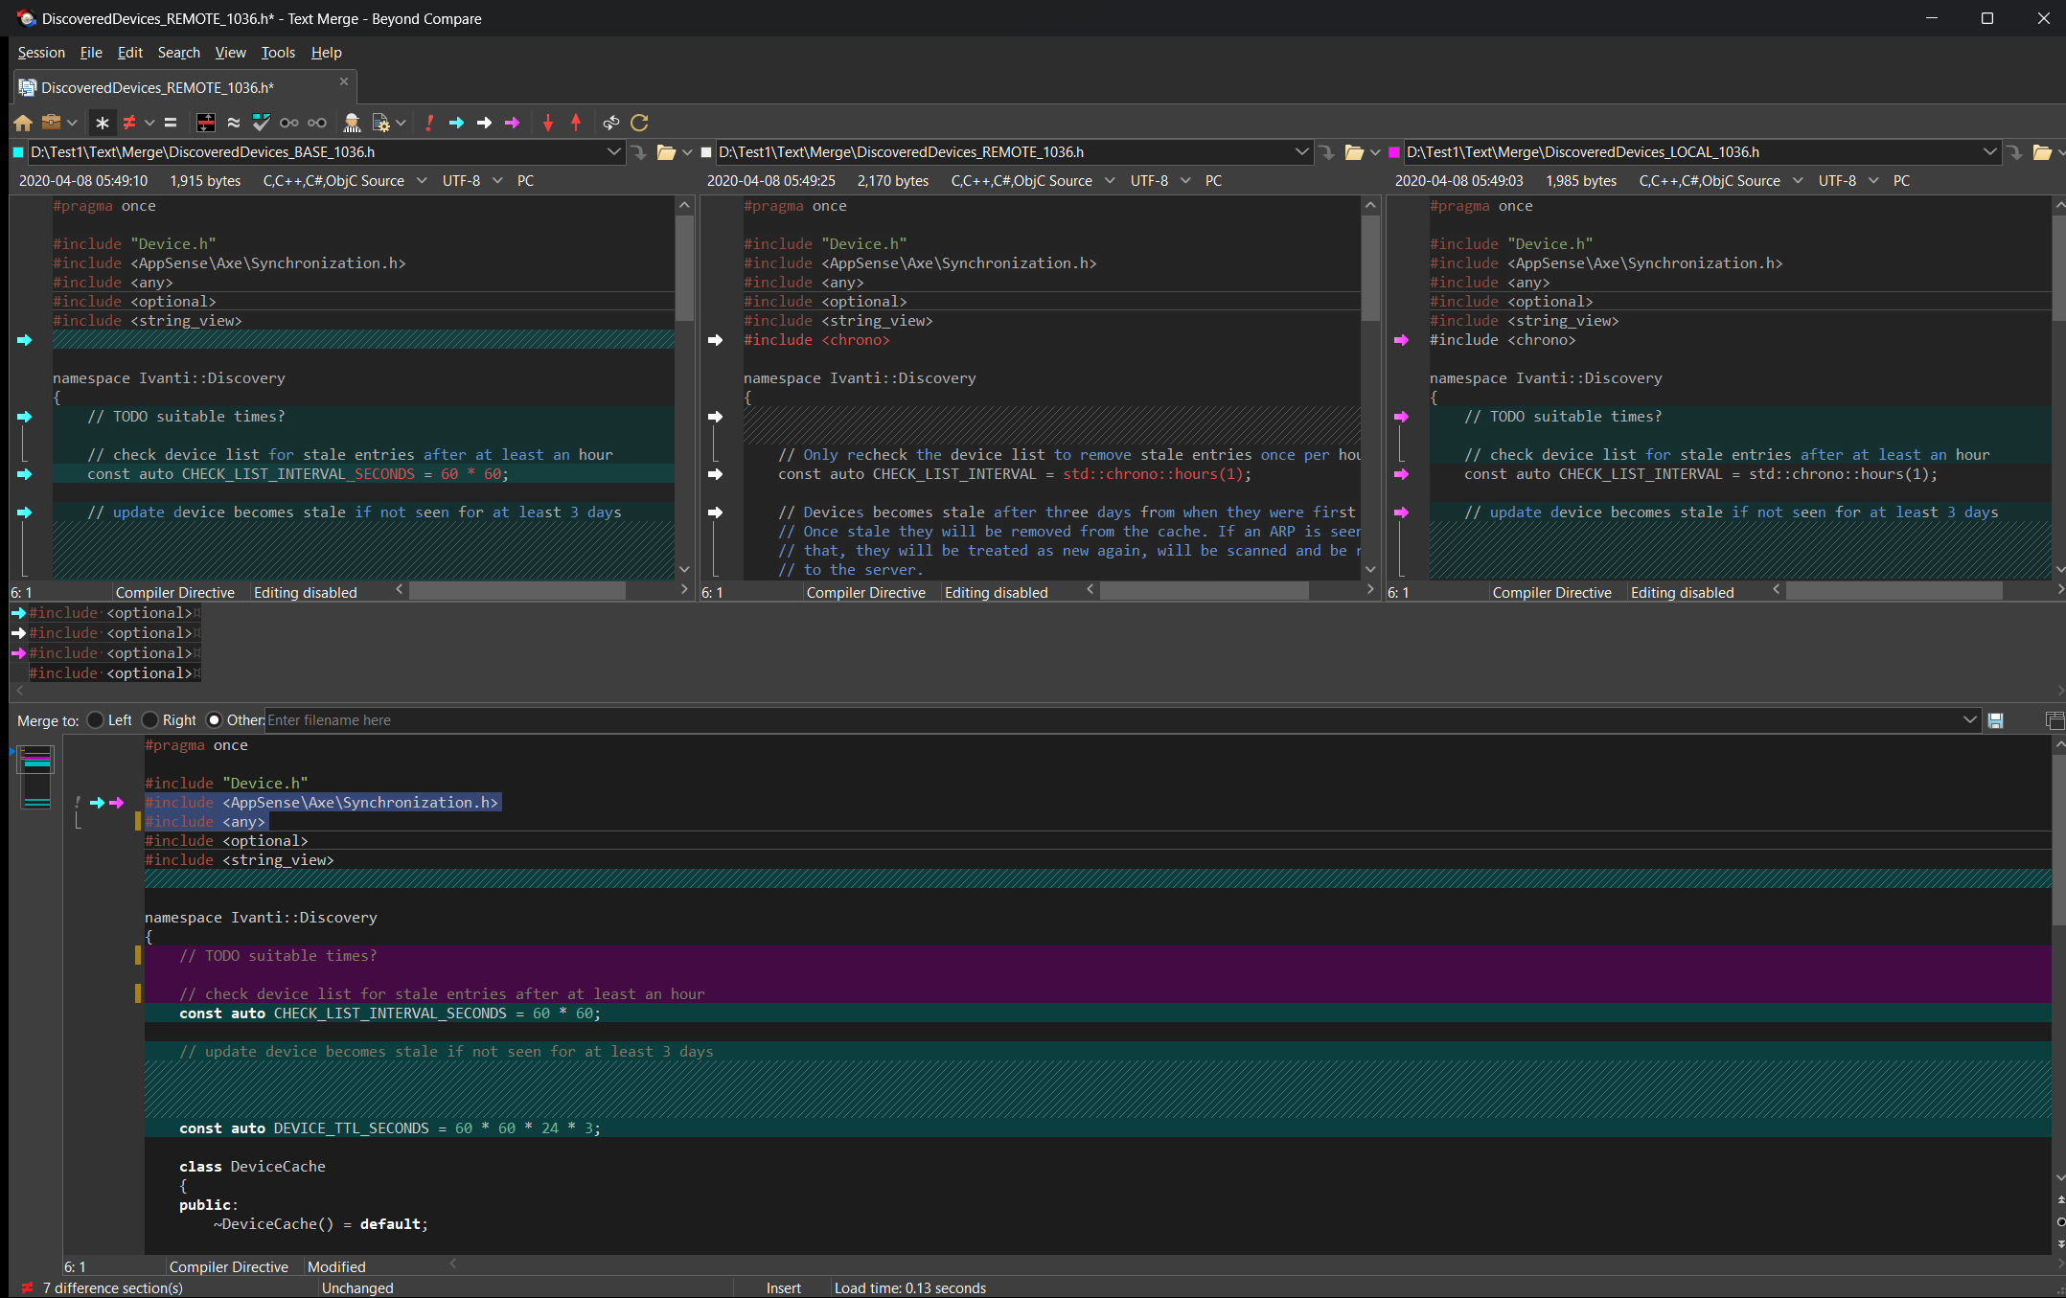Toggle Minor differences approx-equal button
Viewport: 2066px width, 1298px height.
[233, 123]
